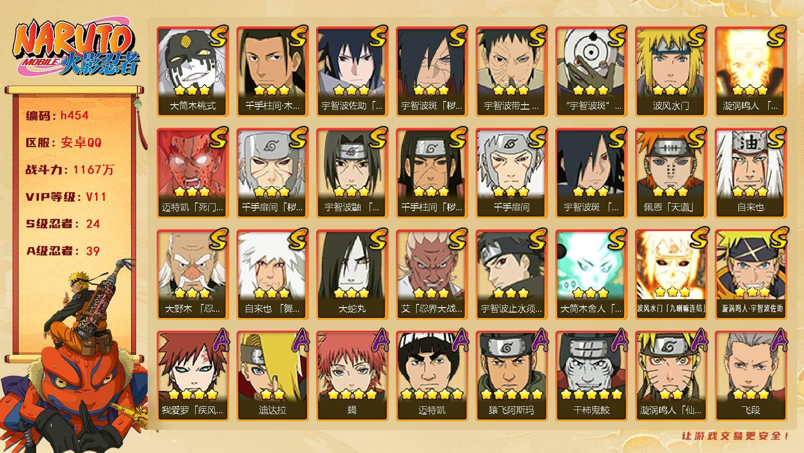
Task: Select the 波风水门「九喇嘛连结」 card
Action: (671, 275)
